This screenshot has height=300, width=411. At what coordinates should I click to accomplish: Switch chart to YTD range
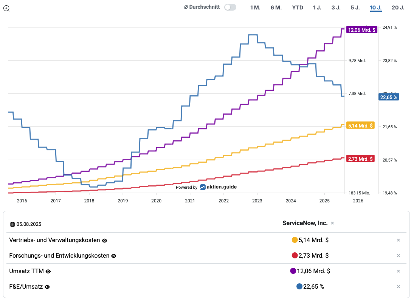click(x=298, y=8)
